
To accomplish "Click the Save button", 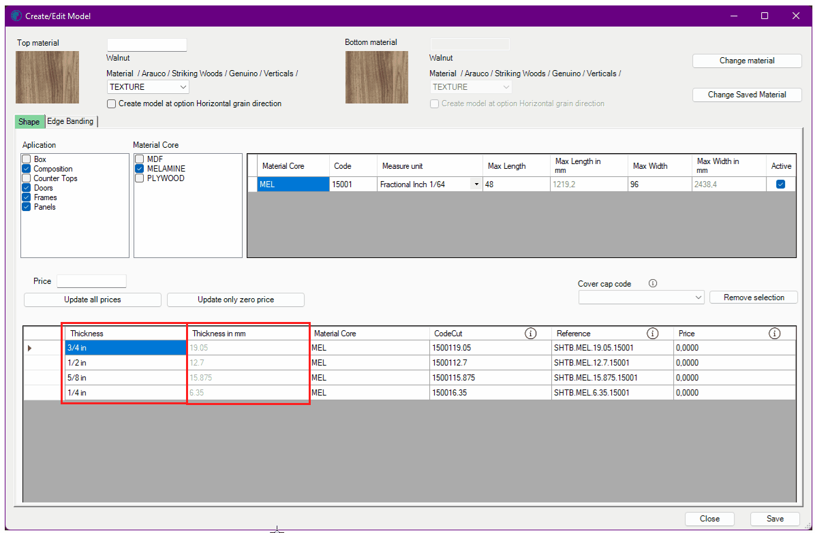I will 775,519.
